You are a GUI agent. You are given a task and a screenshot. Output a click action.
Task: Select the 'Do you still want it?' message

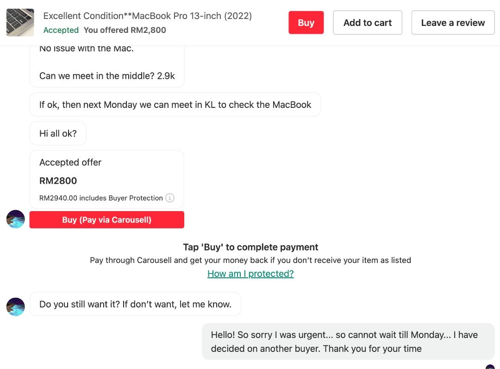coord(135,304)
